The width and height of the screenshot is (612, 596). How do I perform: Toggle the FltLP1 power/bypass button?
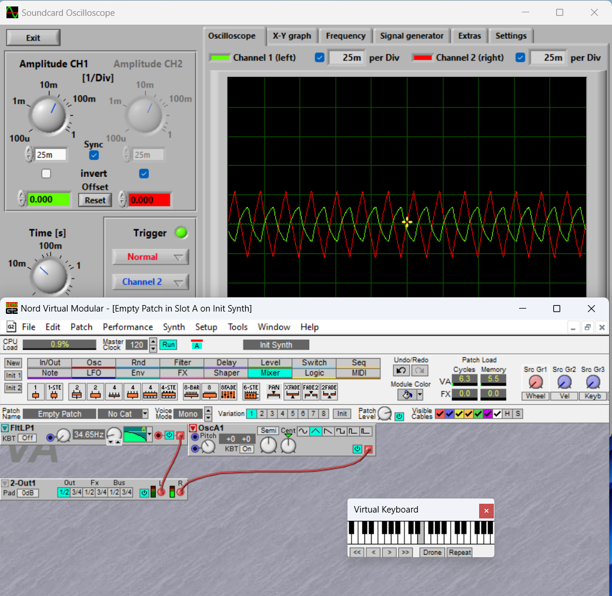tap(169, 435)
